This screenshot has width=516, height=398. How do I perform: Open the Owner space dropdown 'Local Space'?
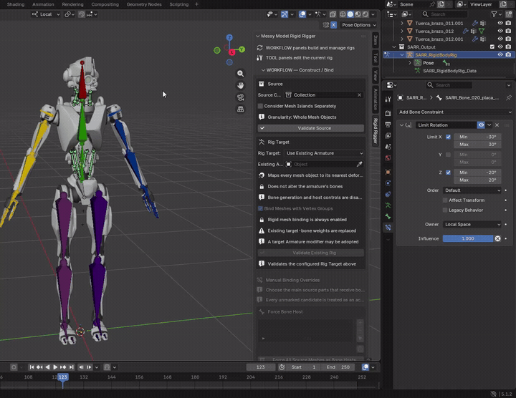pyautogui.click(x=472, y=225)
